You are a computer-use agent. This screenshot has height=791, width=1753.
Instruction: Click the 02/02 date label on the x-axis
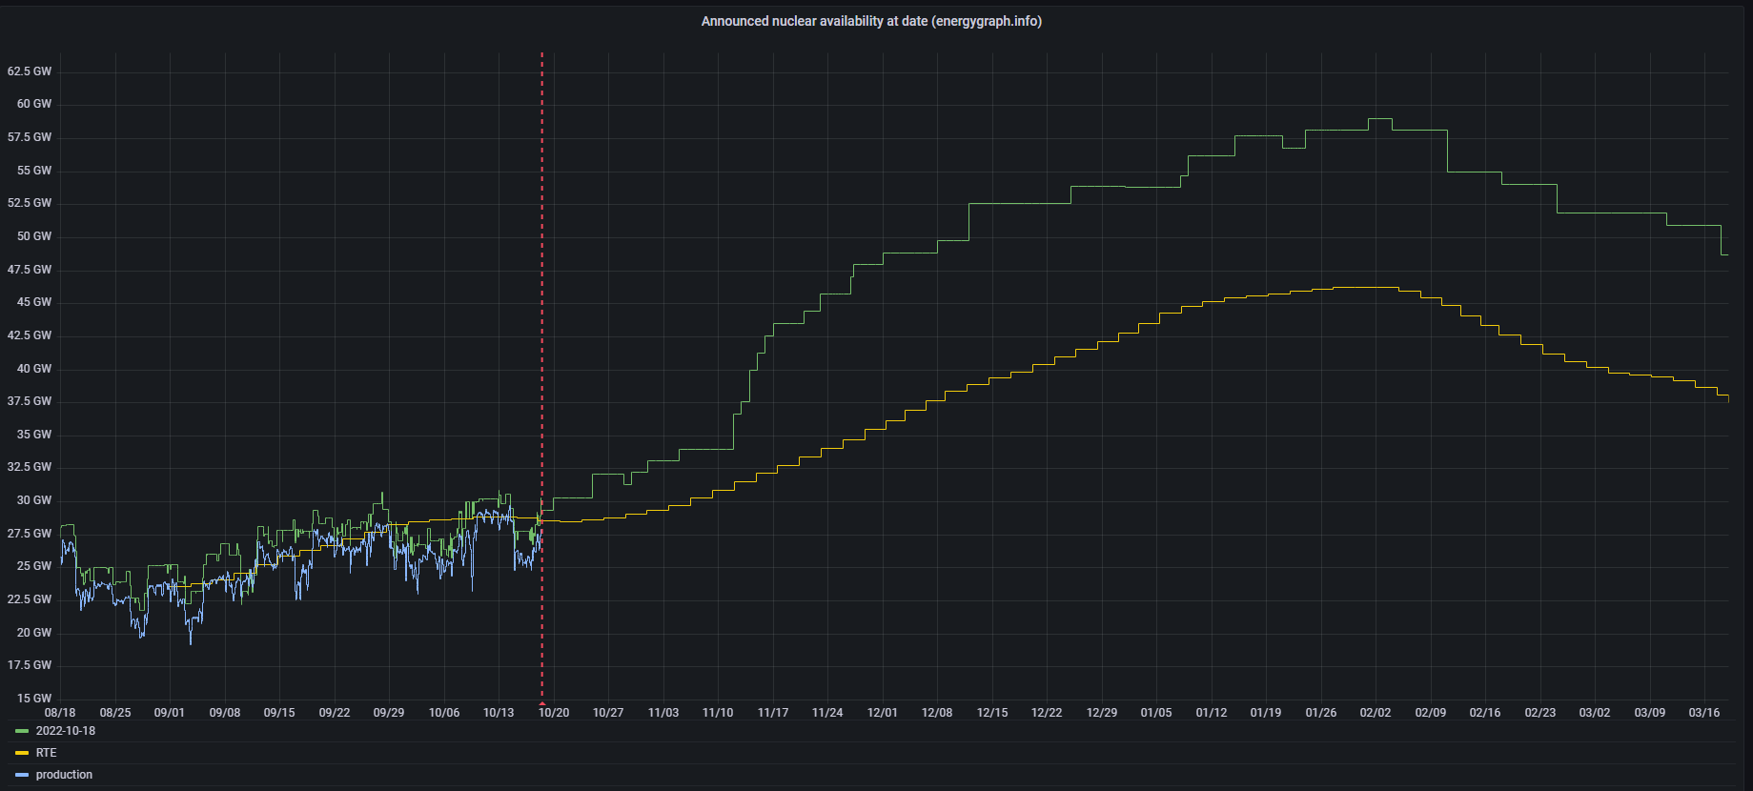[1376, 713]
